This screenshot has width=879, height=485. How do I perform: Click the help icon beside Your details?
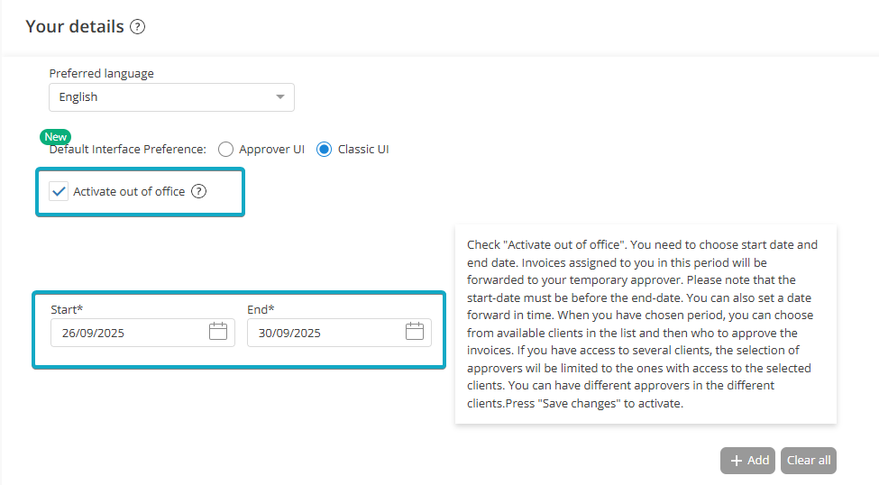point(137,27)
